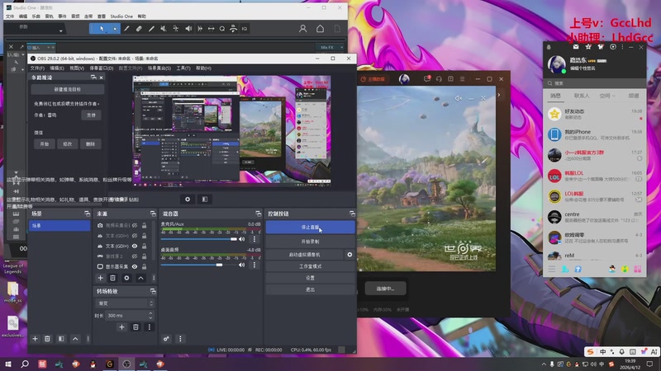This screenshot has height=371, width=661.
Task: Open virtual camera gear settings in OBS
Action: click(350, 255)
